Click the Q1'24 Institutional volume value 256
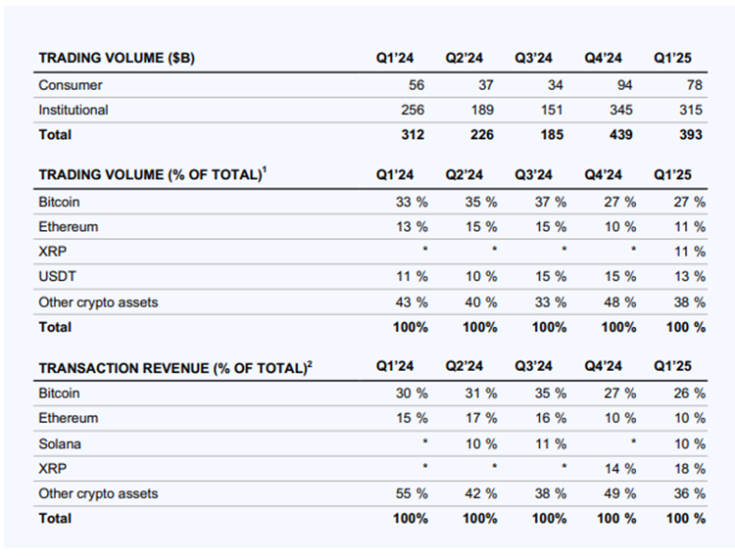This screenshot has width=735, height=556. (x=412, y=110)
